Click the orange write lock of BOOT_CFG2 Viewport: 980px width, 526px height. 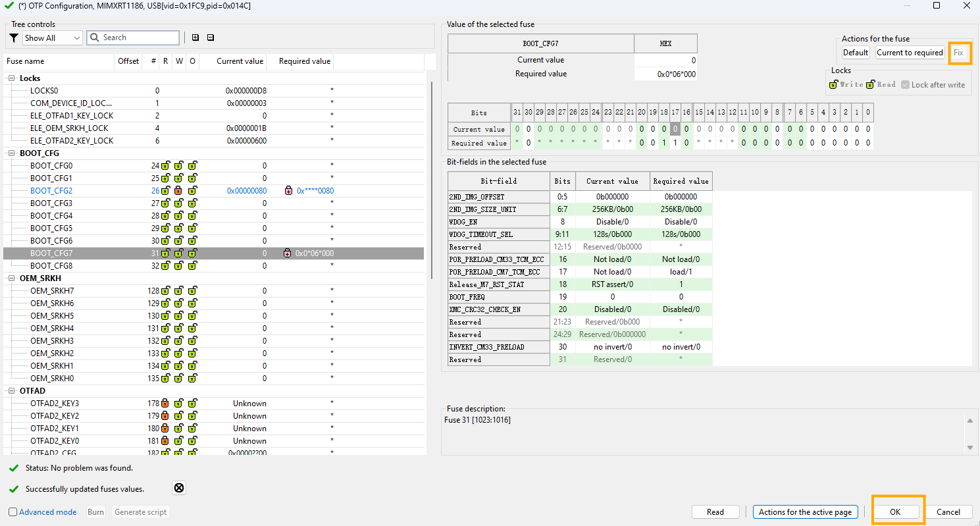178,191
